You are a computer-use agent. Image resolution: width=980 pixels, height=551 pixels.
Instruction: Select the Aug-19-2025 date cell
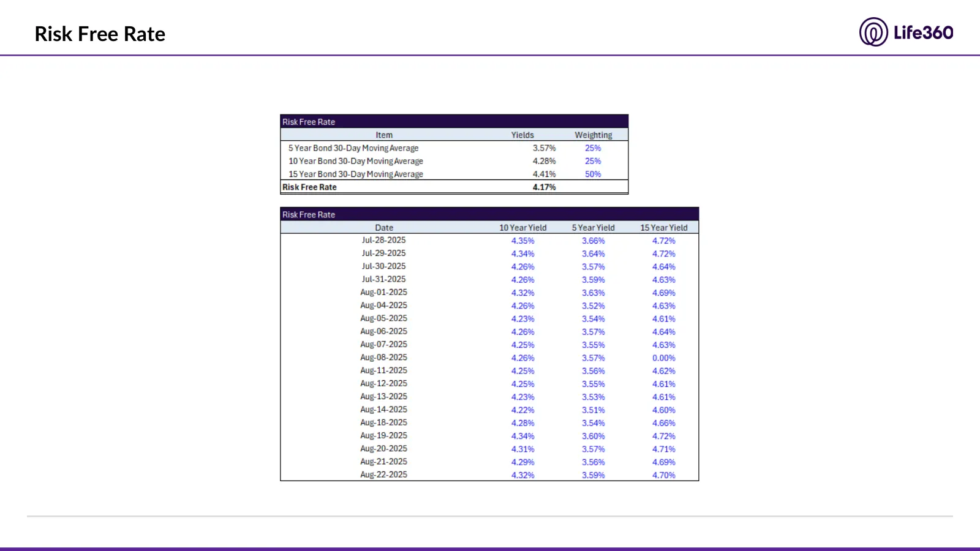pyautogui.click(x=383, y=436)
